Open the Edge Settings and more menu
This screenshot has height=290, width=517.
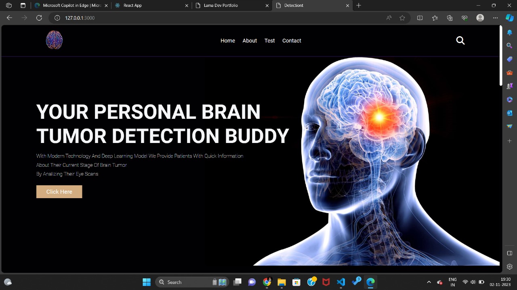[495, 18]
